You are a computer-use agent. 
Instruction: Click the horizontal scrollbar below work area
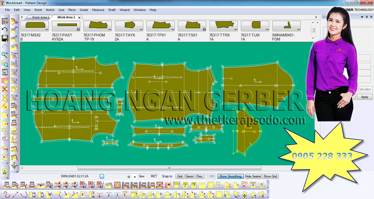[169, 168]
